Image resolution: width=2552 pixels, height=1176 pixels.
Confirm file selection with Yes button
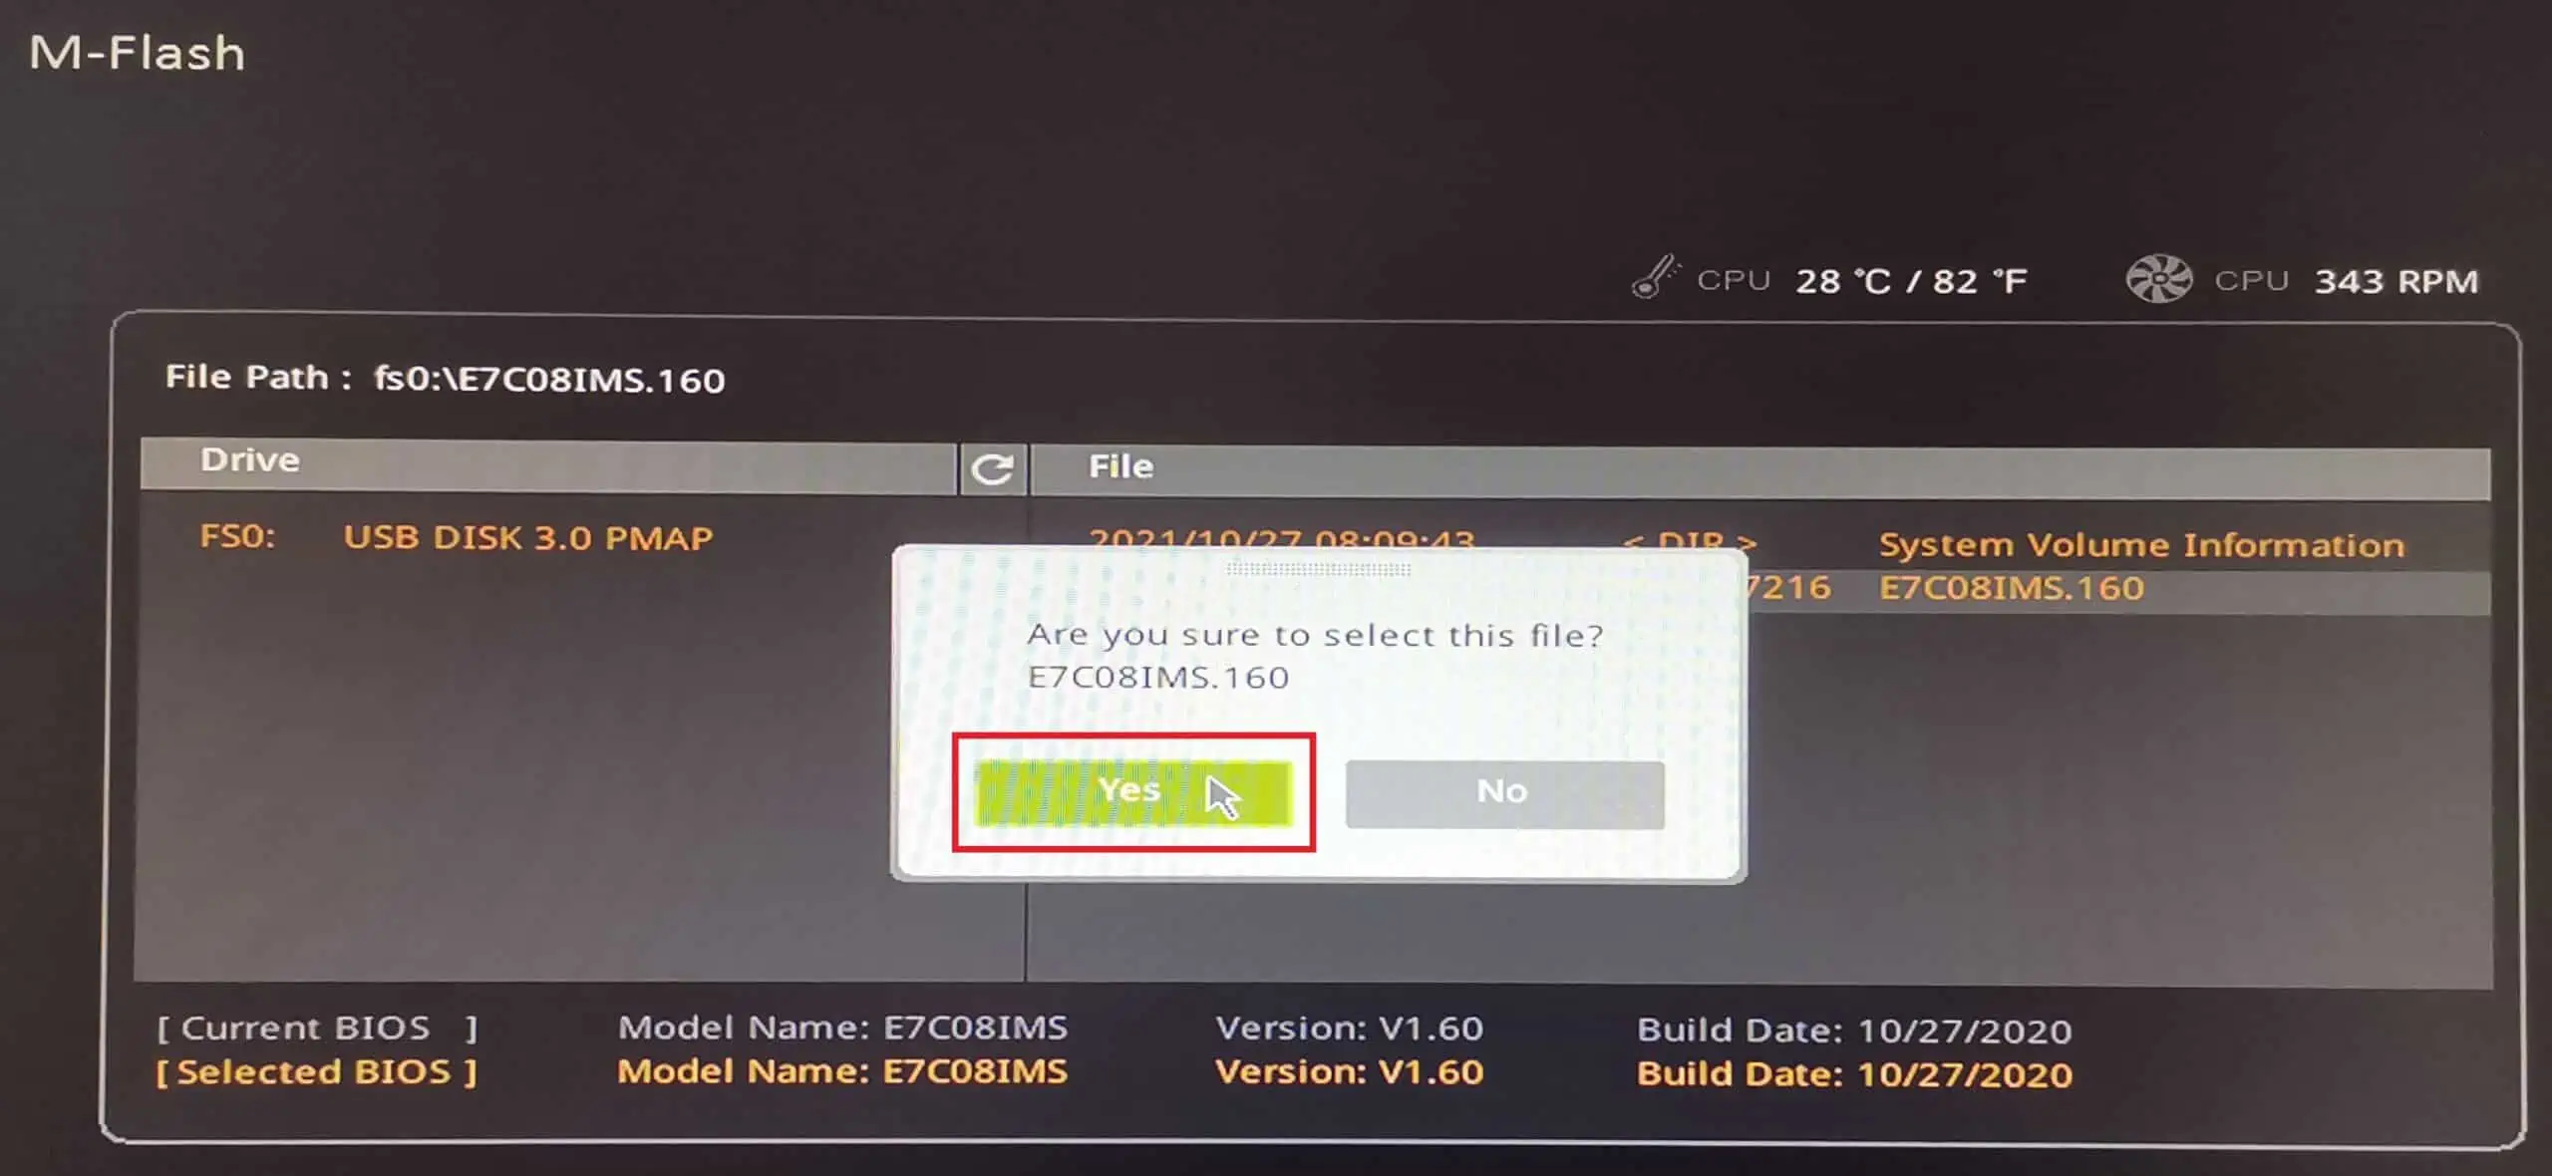tap(1133, 792)
